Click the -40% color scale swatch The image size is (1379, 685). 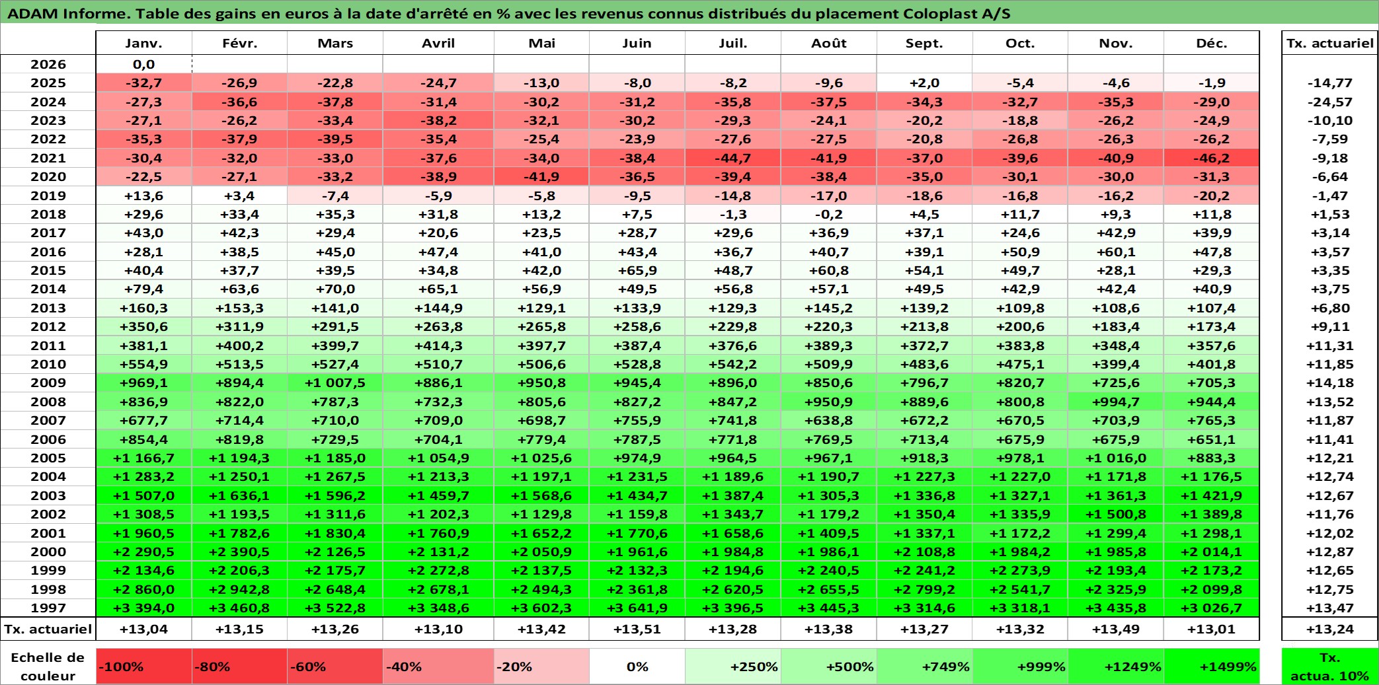coord(438,667)
